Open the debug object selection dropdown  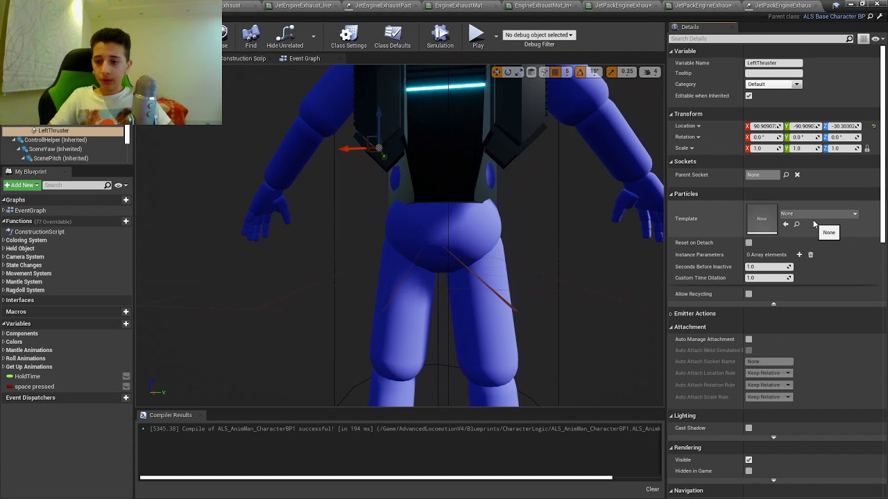[x=539, y=35]
